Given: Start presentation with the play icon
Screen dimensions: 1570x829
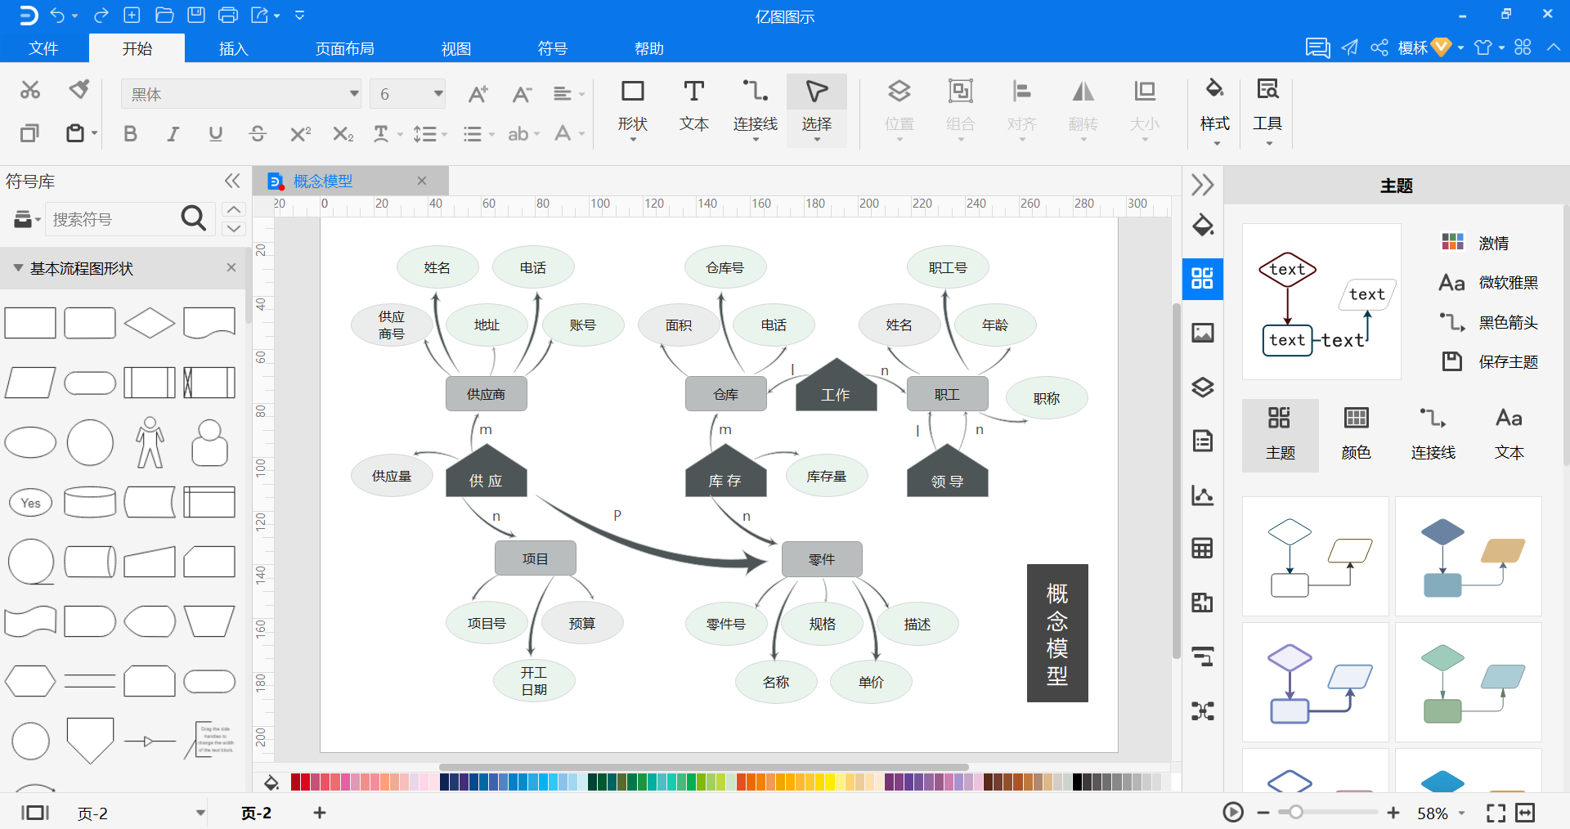Looking at the screenshot, I should 1233,812.
